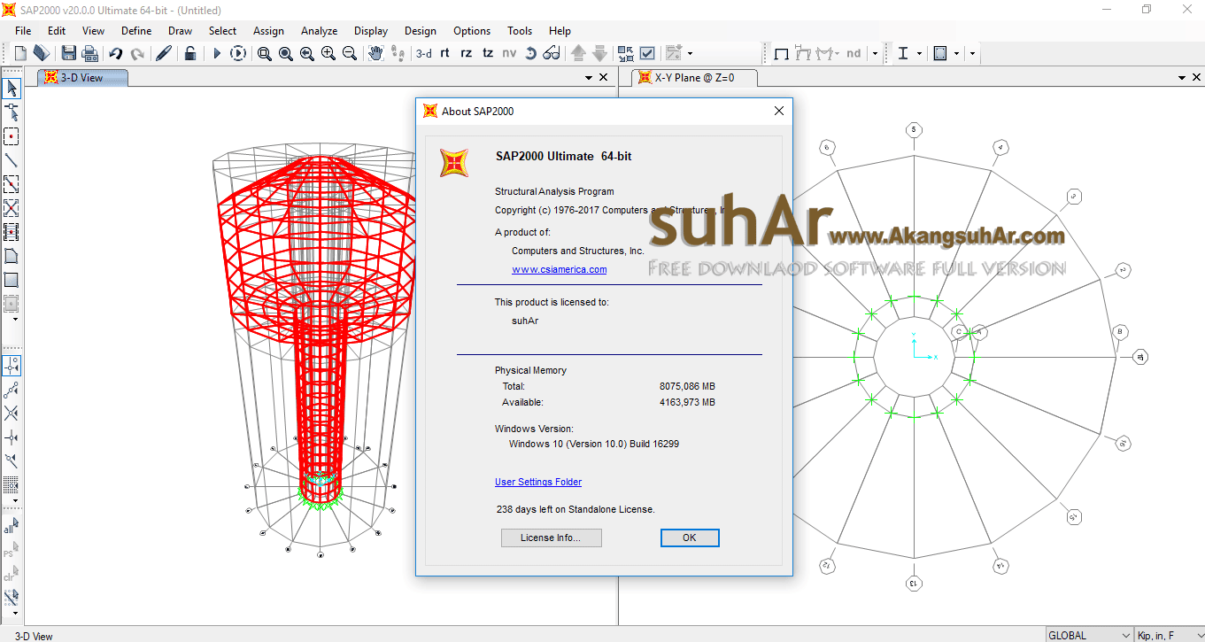This screenshot has height=642, width=1205.
Task: Click the '238 days left' license text
Action: (x=575, y=509)
